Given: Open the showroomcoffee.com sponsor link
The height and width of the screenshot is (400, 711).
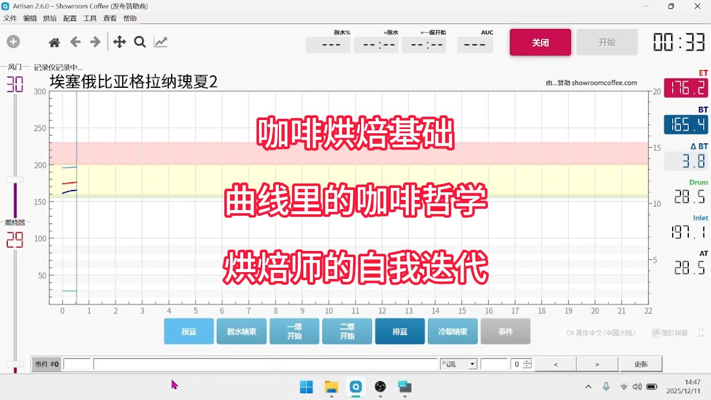Looking at the screenshot, I should pos(592,83).
